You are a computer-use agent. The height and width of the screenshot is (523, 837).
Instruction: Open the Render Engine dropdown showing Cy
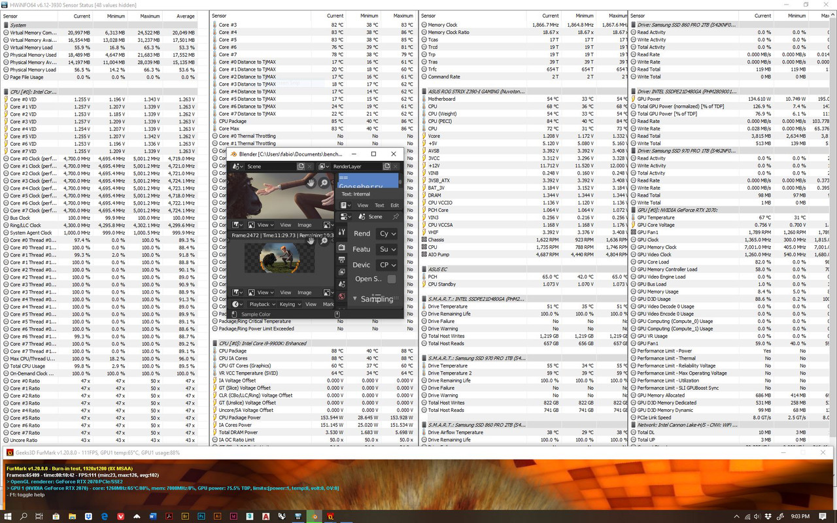(386, 233)
